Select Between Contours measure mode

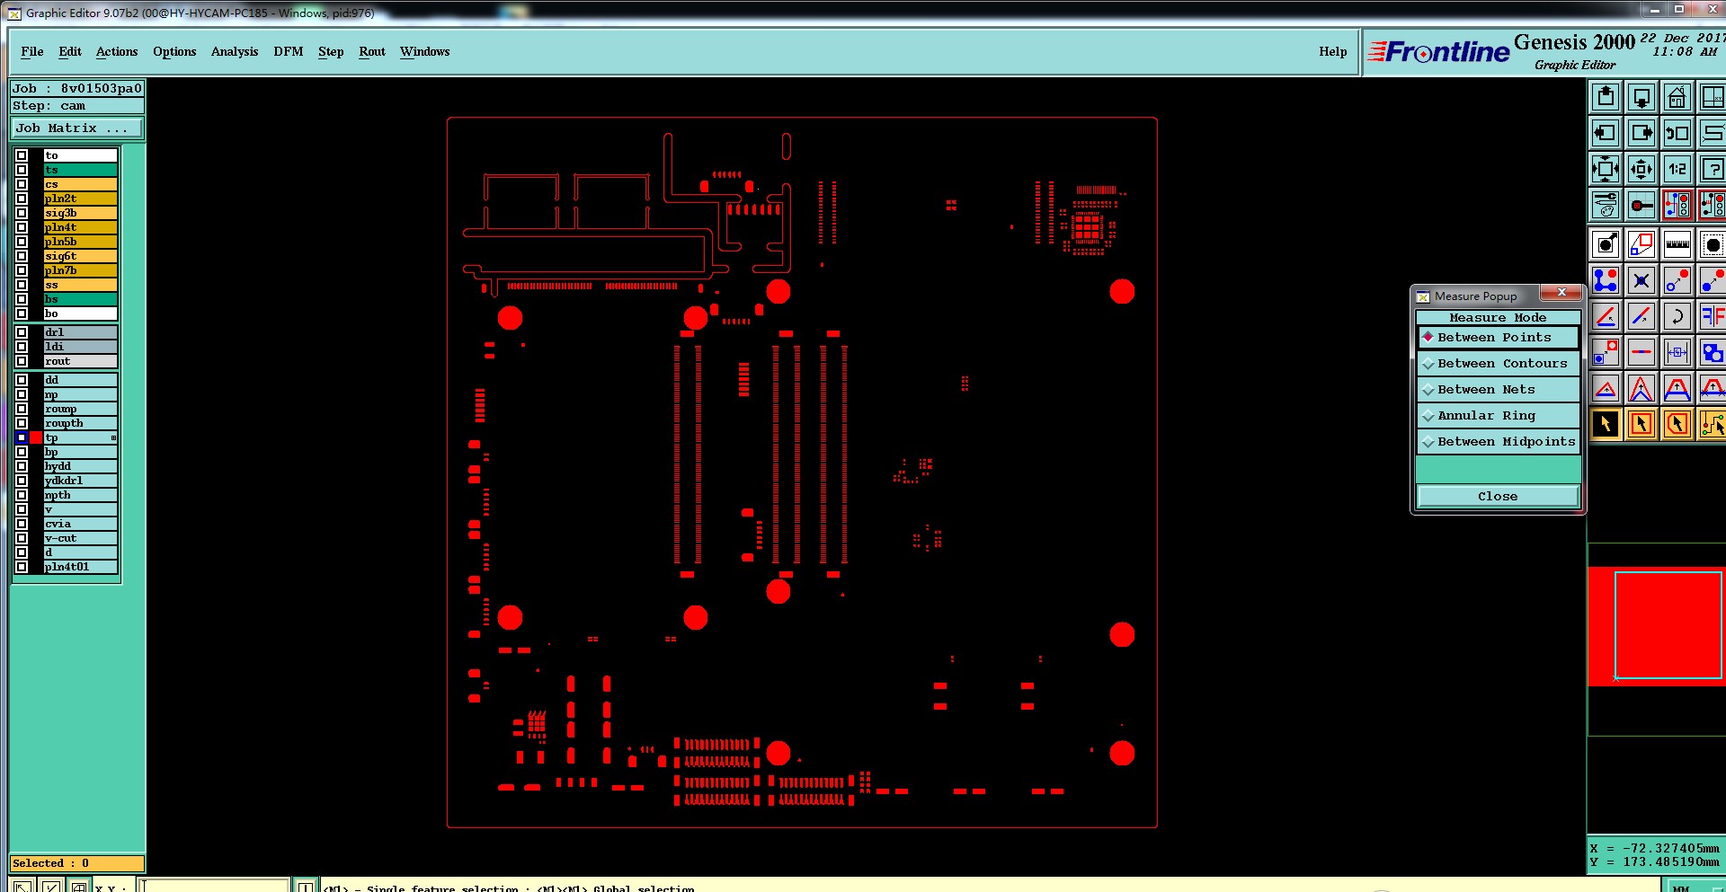1498,364
